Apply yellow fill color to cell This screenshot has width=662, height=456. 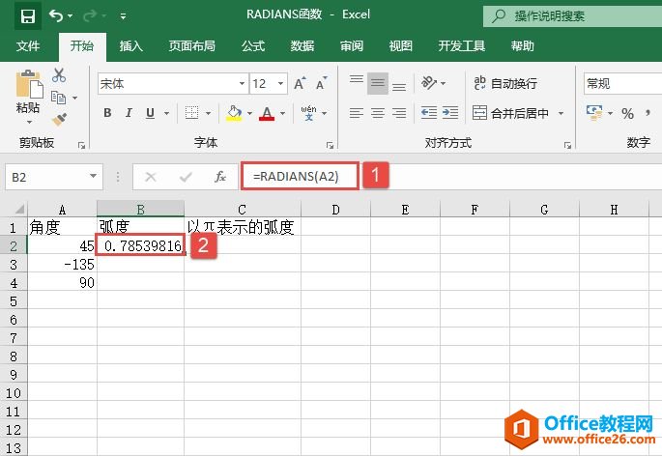pos(234,113)
